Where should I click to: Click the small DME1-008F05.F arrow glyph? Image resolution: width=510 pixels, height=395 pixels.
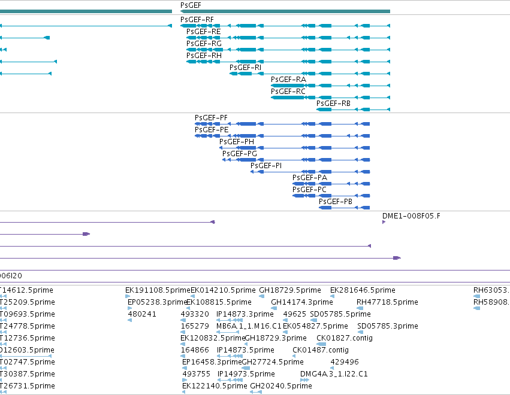(384, 222)
